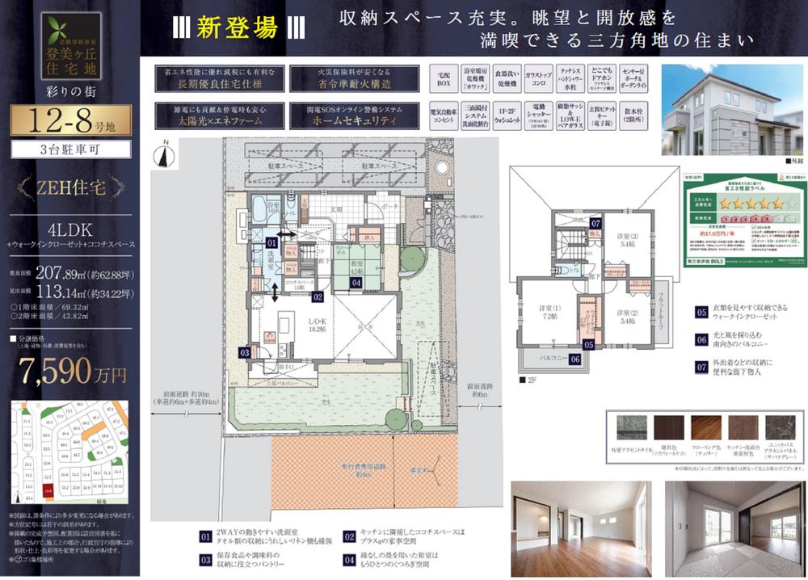This screenshot has width=808, height=580.
Task: Click the 彩りの街 subtitle text
Action: tap(70, 92)
